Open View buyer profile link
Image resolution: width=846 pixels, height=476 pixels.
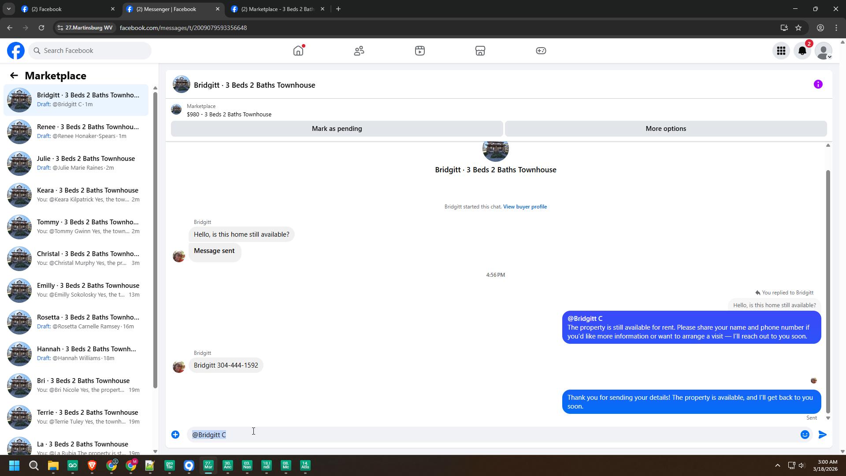525,207
